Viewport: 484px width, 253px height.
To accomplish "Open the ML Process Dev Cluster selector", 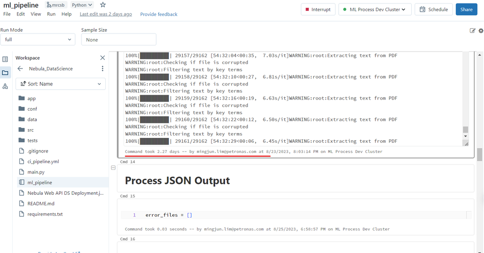I will (x=375, y=10).
